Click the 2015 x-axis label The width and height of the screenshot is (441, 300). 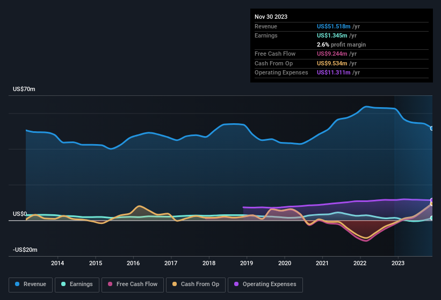coord(96,263)
